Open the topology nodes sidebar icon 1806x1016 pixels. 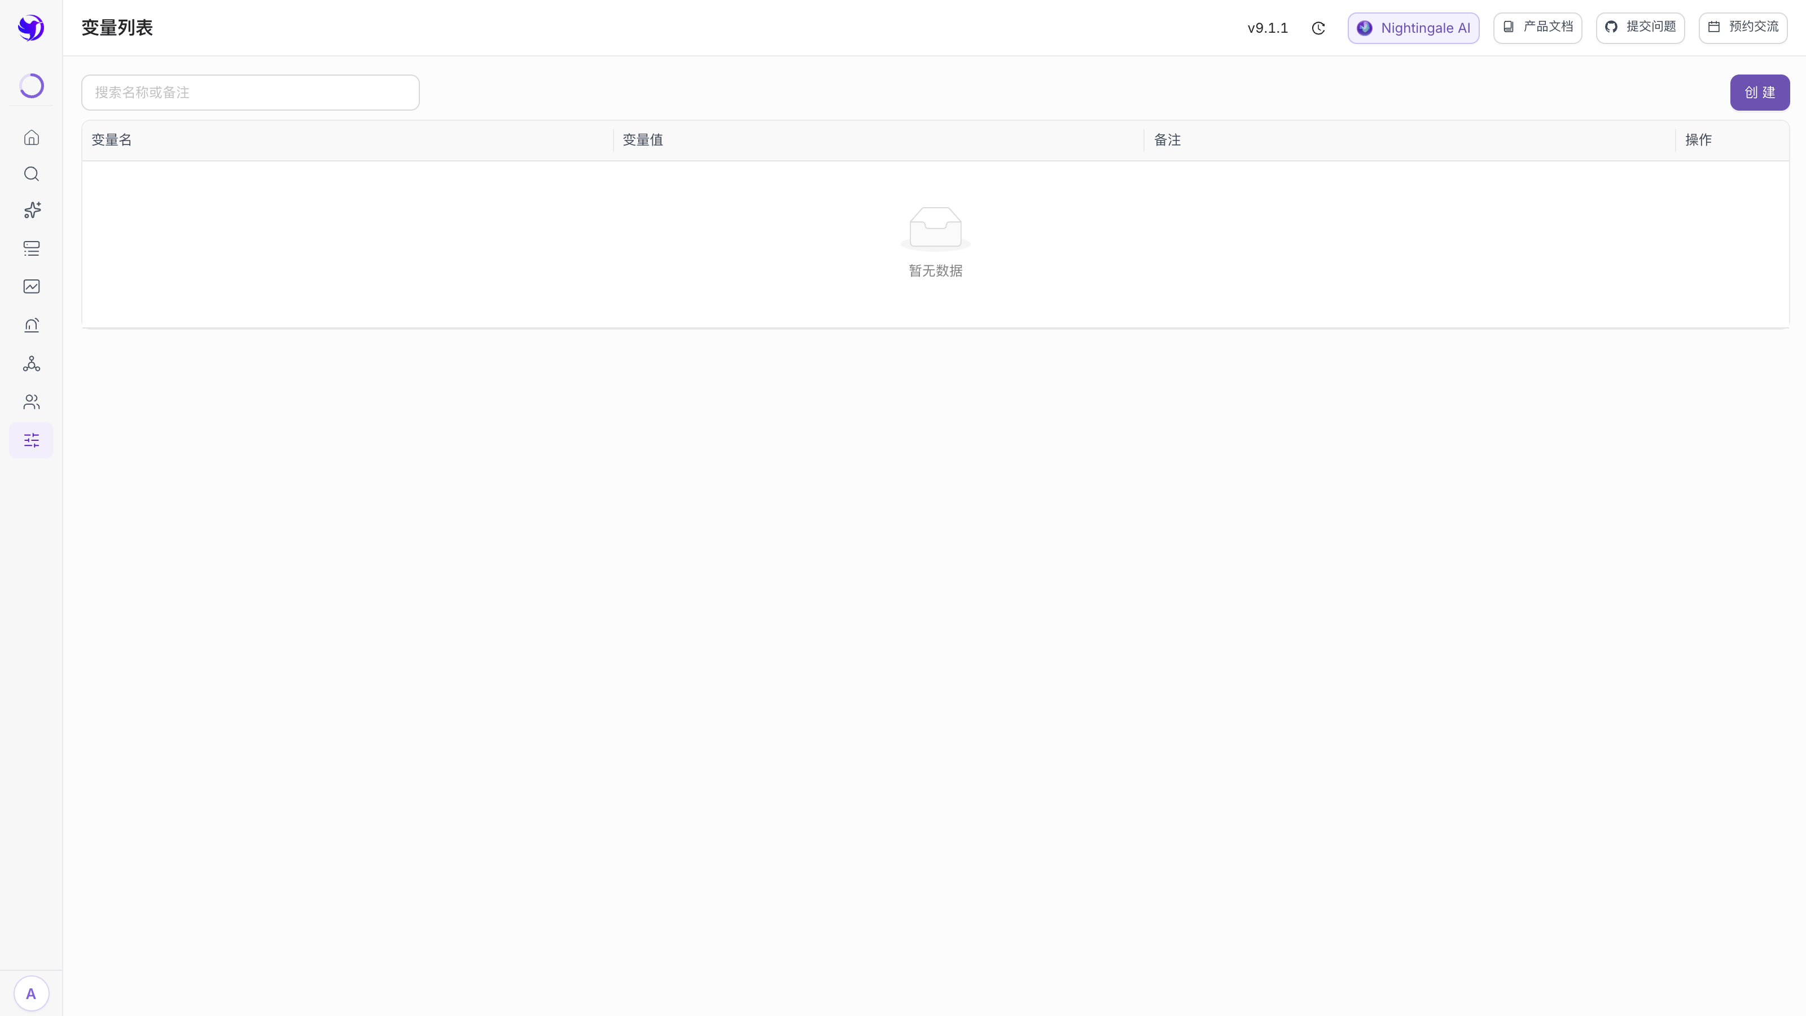click(32, 363)
